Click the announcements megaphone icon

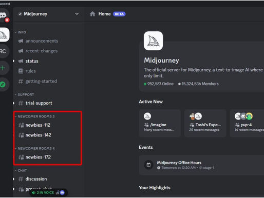[x=21, y=41]
